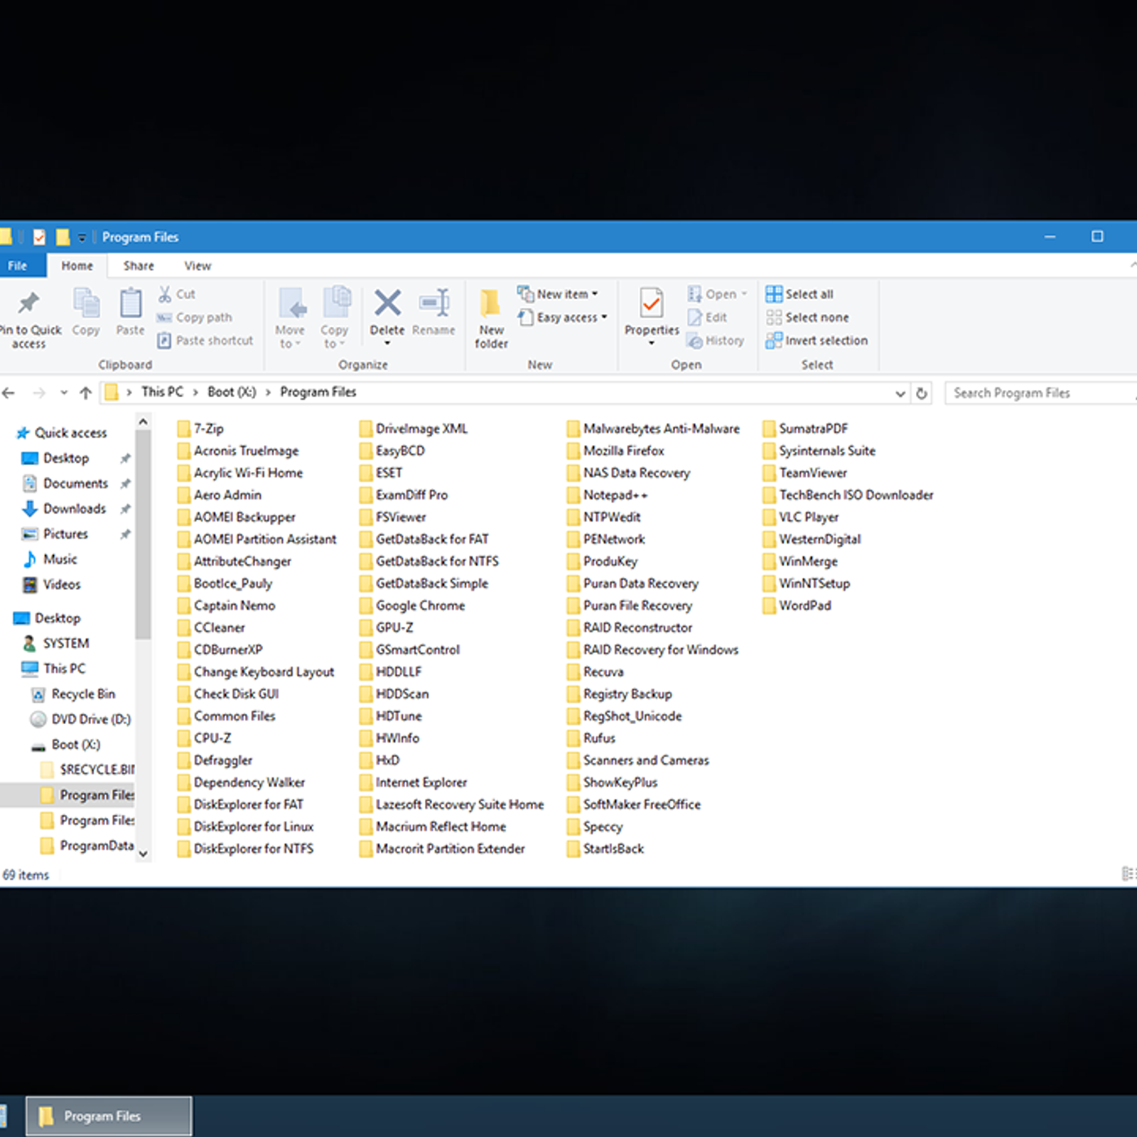Click the Select none icon
Screen dimensions: 1137x1137
click(773, 317)
